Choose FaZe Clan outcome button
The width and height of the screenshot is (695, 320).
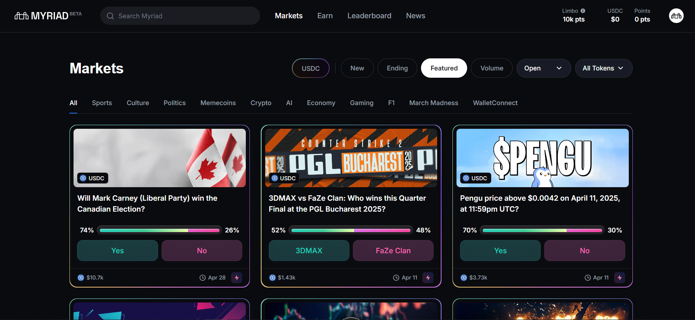point(393,251)
